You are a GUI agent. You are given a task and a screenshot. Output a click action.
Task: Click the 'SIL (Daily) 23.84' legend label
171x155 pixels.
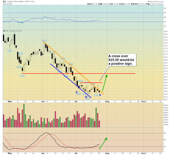pos(13,31)
